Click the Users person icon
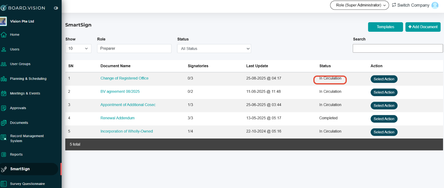 pyautogui.click(x=4, y=49)
